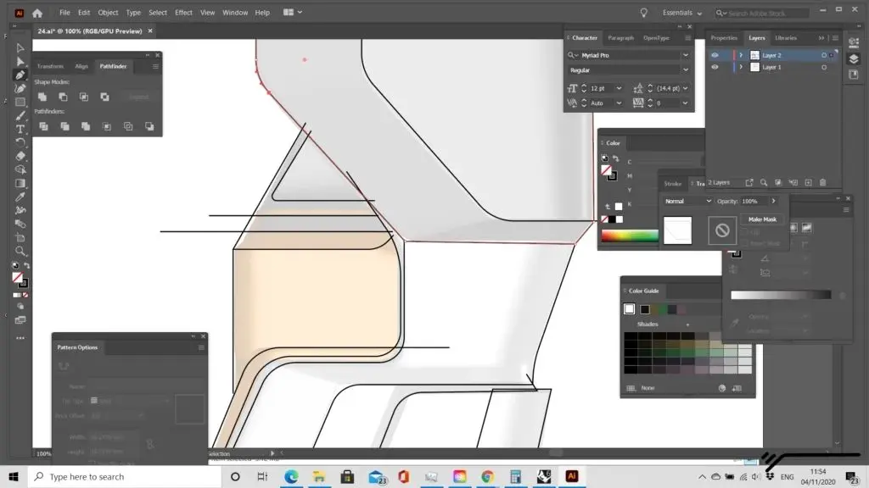Click the Opacity 100% field
The height and width of the screenshot is (488, 869).
click(754, 202)
